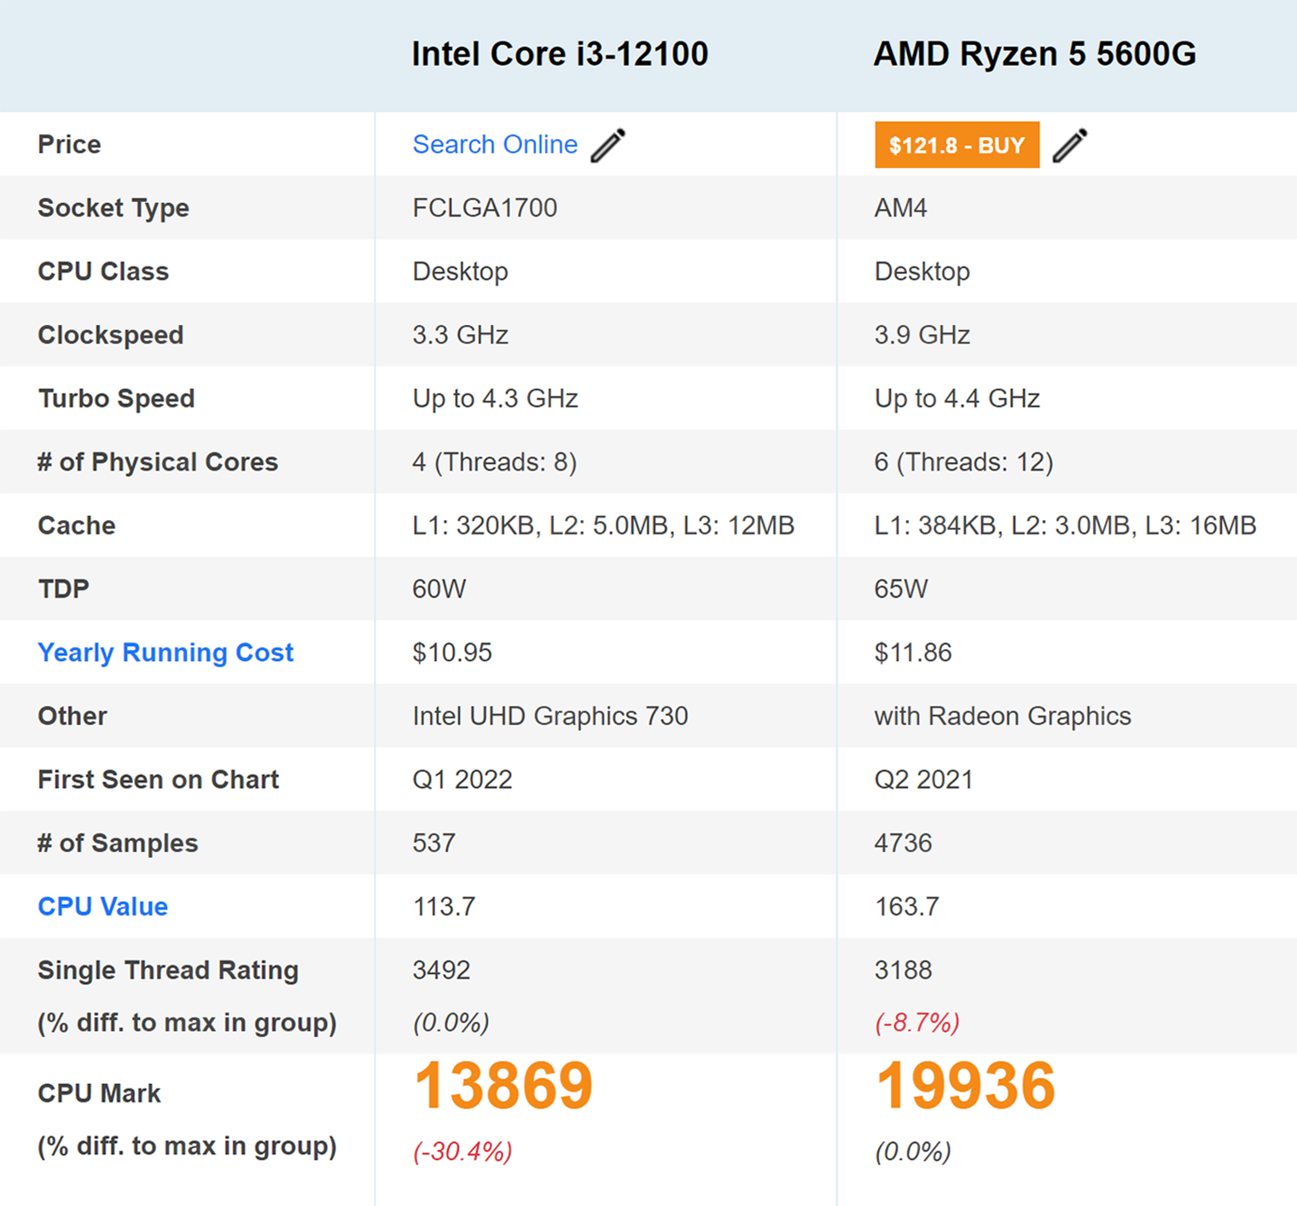The height and width of the screenshot is (1206, 1297).
Task: Click the 3492 single thread rating
Action: (442, 971)
